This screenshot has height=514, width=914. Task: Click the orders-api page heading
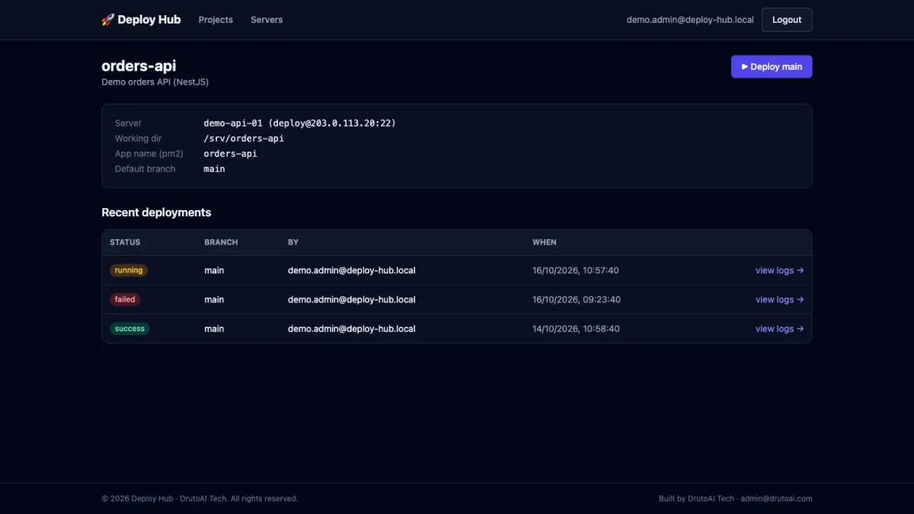point(139,65)
